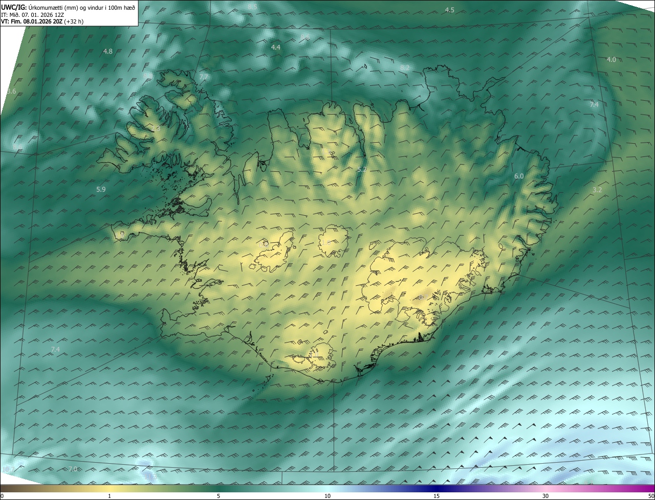Click the colour bar tick label 15

tap(436, 496)
